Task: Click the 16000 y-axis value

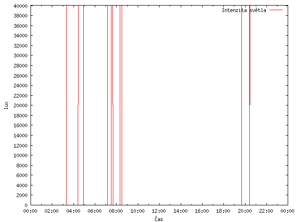Action: (20, 125)
